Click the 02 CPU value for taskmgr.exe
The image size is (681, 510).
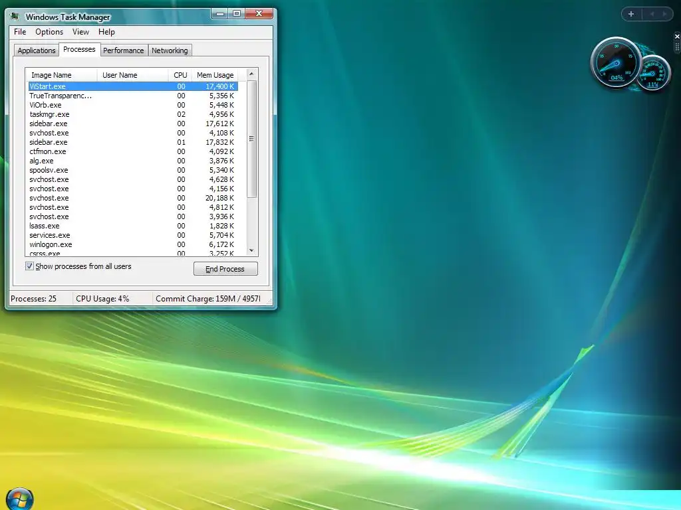pos(181,114)
